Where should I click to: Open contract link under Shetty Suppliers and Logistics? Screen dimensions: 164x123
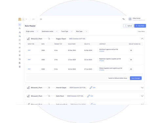coord(102,70)
